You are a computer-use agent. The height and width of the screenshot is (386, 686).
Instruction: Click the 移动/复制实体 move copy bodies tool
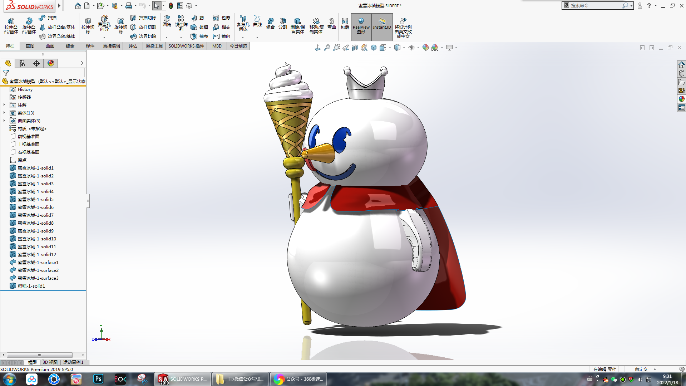(x=316, y=26)
